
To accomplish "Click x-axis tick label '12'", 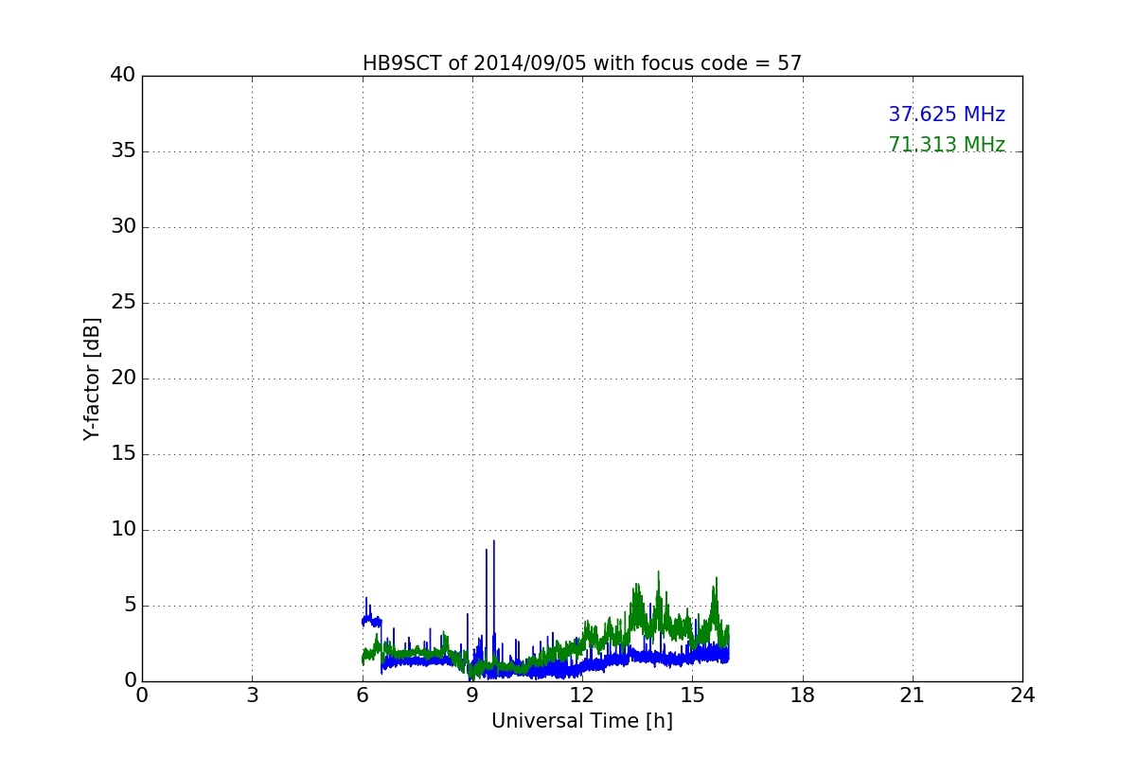I will tap(582, 695).
